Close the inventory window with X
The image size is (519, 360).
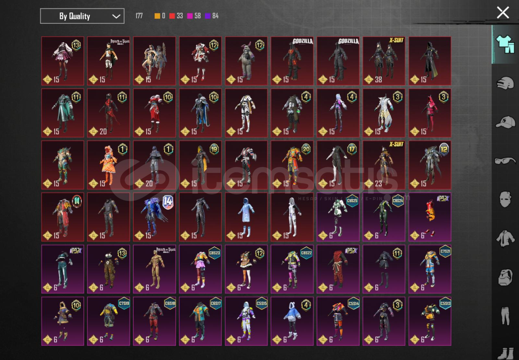503,13
